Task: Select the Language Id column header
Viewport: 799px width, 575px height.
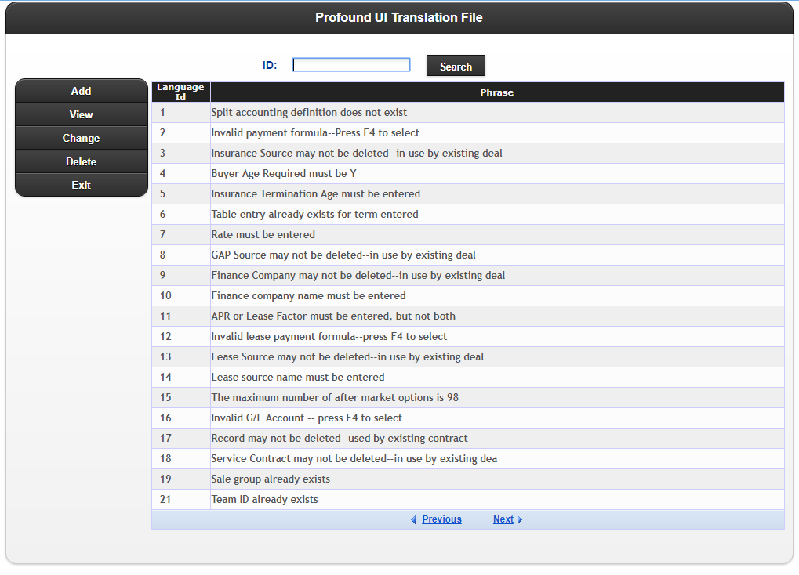Action: point(180,92)
